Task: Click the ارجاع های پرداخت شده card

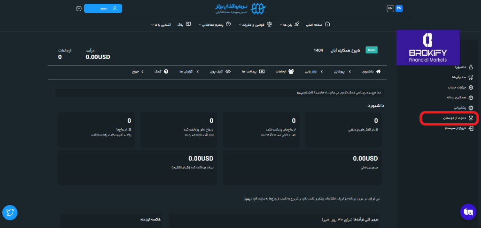Action: [178, 130]
